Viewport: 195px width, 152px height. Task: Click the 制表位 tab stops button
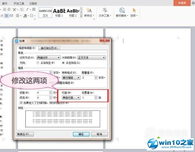[25, 134]
